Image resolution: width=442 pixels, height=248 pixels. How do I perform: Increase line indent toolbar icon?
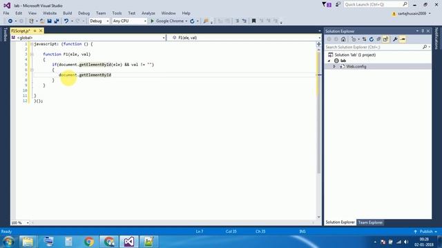point(244,21)
